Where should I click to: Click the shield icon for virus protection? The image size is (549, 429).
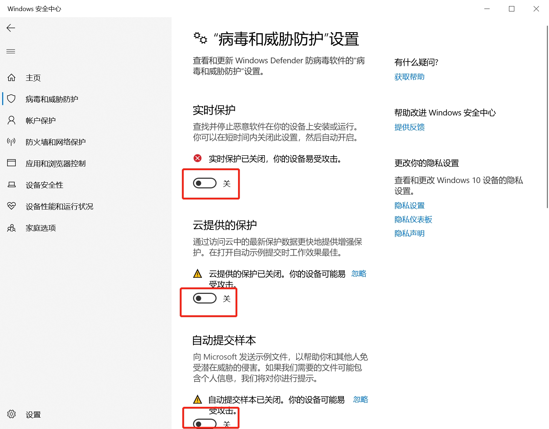11,99
